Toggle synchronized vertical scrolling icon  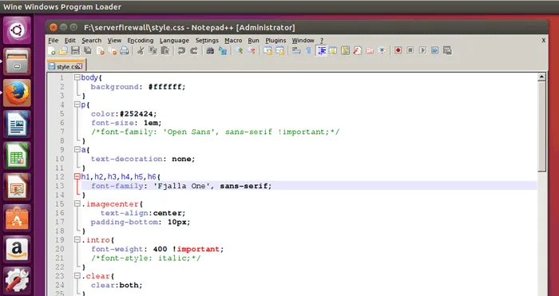coord(268,50)
